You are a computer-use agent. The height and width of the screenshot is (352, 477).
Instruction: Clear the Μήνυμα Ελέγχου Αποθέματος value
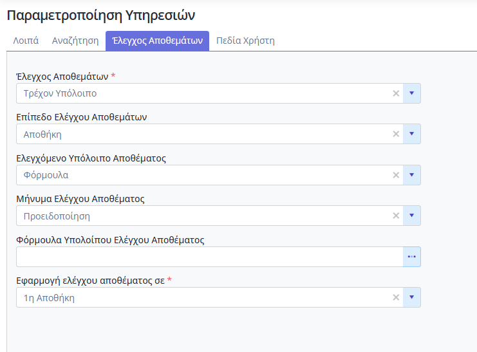click(x=396, y=216)
